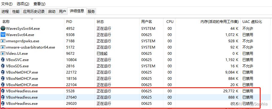Viewport: 272px width, 109px height.
Task: Select the WavesSysSvc64.exe process name
Action: coord(23,29)
